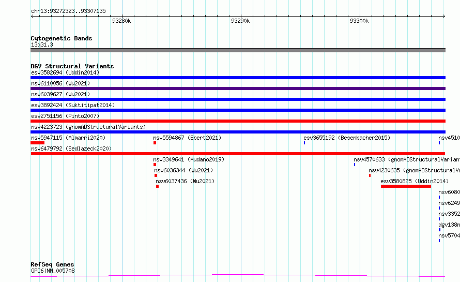The width and height of the screenshot is (460, 282).
Task: Click the right arrow end of the ruler
Action: pyautogui.click(x=444, y=16)
